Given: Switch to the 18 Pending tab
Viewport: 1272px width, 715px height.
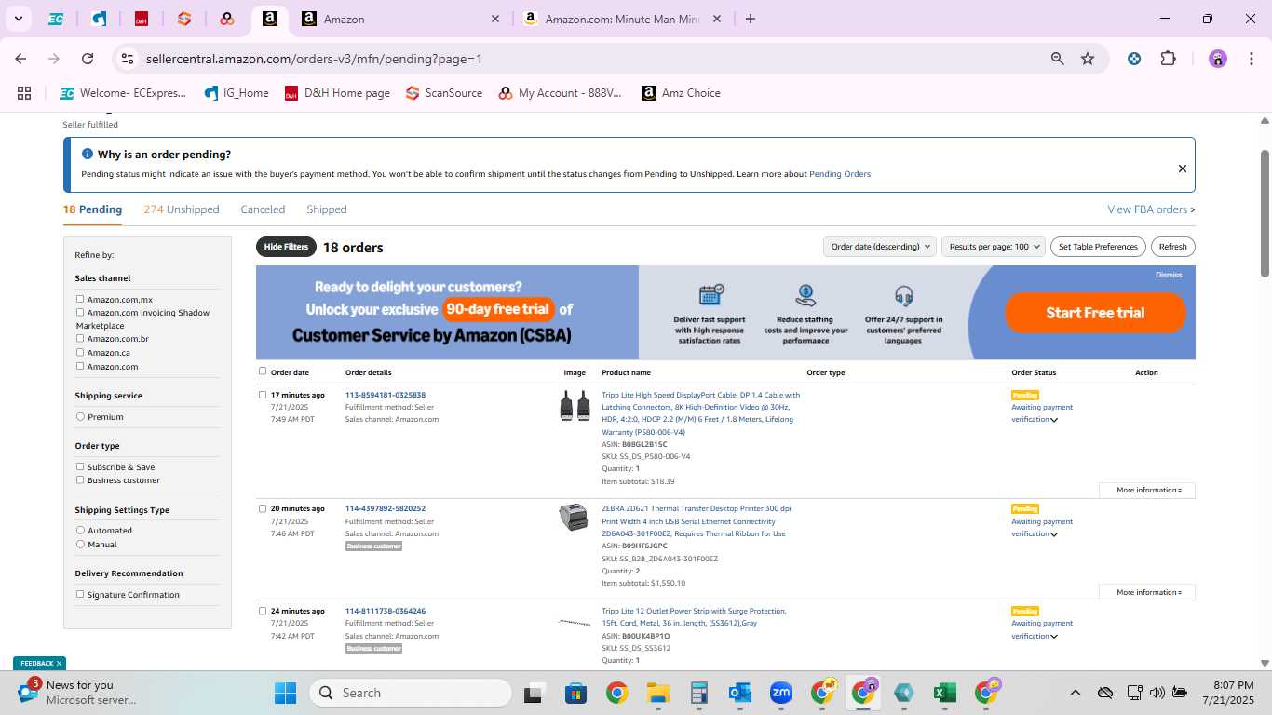Looking at the screenshot, I should (x=92, y=209).
